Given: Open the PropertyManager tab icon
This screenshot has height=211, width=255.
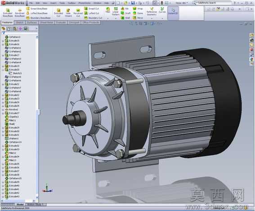Looking at the screenshot, I should pyautogui.click(x=9, y=29).
